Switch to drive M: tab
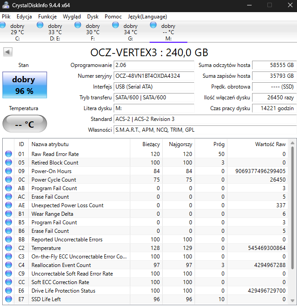Image resolution: width=297 pixels, height=307 pixels. tap(168, 32)
